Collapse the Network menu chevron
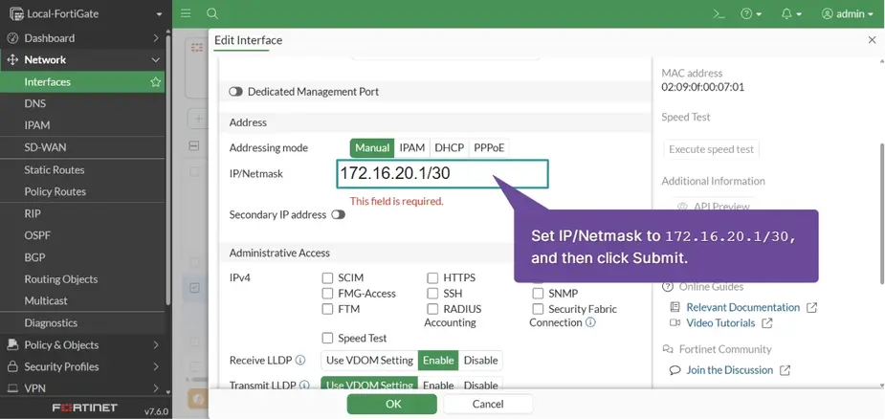This screenshot has height=419, width=885. click(156, 60)
